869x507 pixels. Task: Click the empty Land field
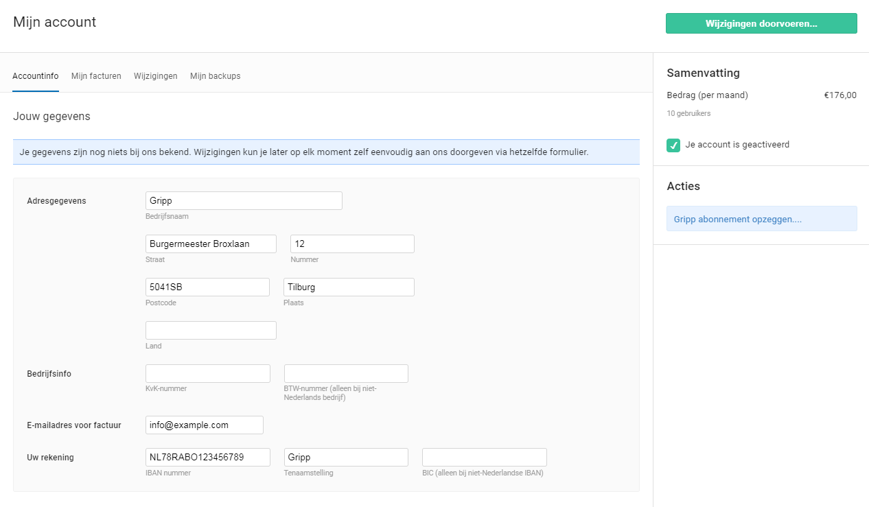211,331
